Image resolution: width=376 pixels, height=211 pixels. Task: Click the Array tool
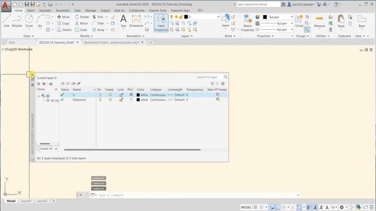[x=98, y=30]
